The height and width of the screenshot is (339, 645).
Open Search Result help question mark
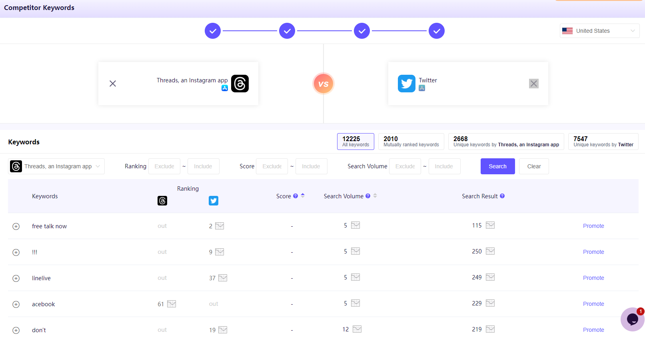coord(502,196)
